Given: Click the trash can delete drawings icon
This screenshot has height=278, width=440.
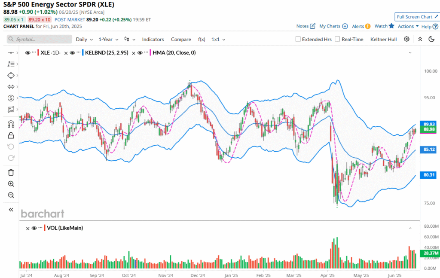Looking at the screenshot, I should click(x=11, y=172).
